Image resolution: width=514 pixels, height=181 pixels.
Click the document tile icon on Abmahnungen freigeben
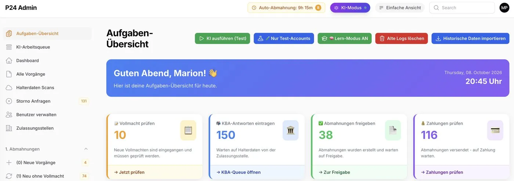tap(393, 130)
